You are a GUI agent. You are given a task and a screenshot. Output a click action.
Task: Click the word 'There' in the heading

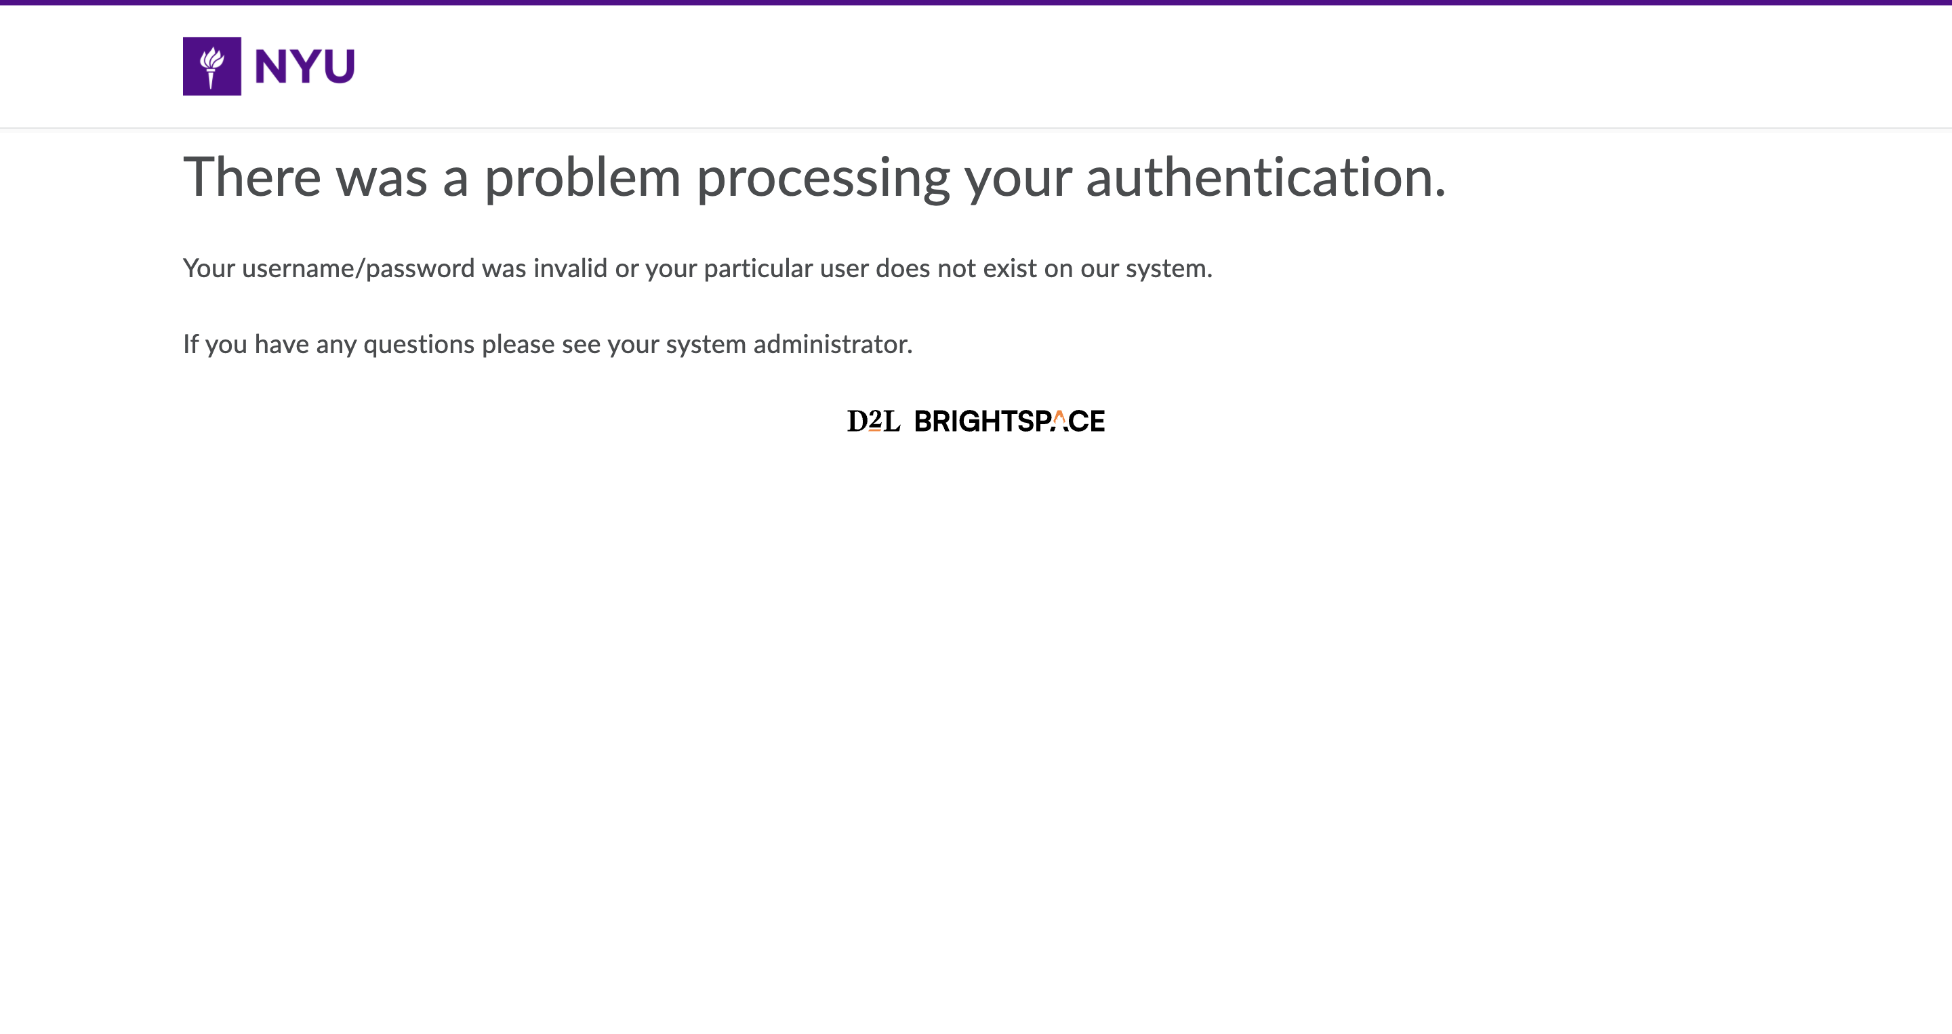click(252, 178)
